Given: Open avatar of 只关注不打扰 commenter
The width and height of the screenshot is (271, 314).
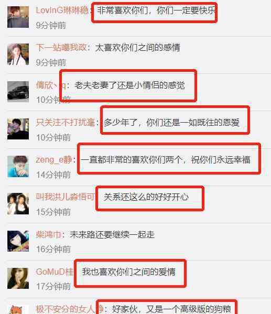Looking at the screenshot, I should tap(18, 129).
